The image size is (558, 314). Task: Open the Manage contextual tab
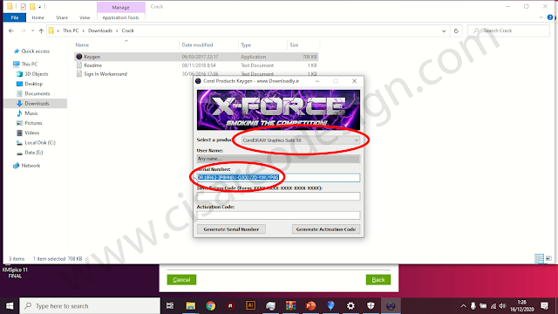(121, 7)
